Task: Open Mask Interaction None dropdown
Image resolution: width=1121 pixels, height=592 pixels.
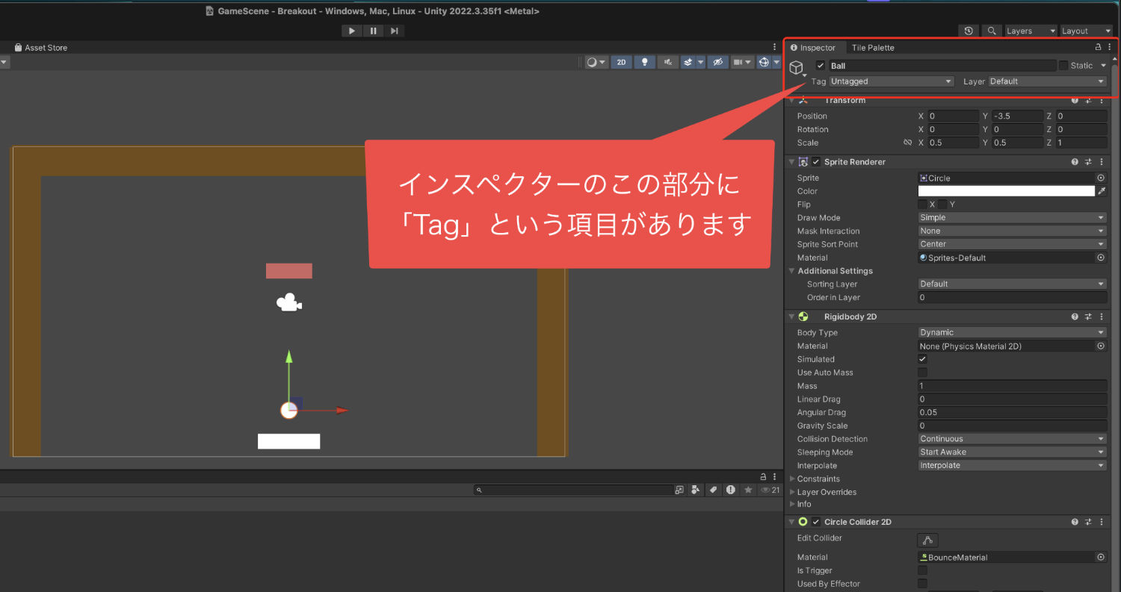Action: 1013,231
